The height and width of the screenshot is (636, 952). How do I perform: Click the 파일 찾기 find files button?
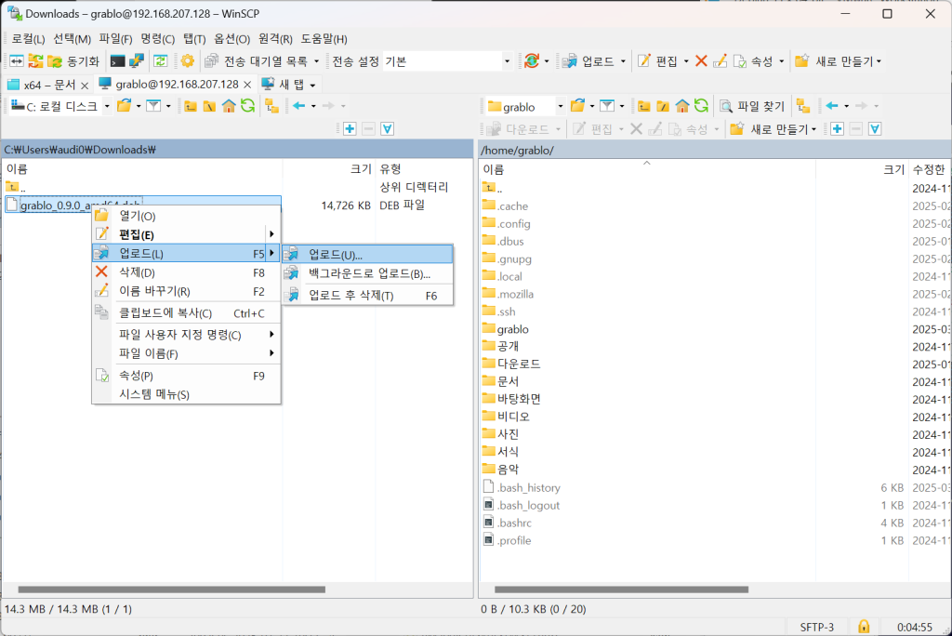(752, 106)
